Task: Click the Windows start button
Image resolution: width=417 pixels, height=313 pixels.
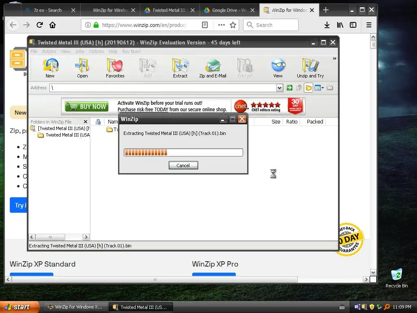Action: pyautogui.click(x=20, y=307)
